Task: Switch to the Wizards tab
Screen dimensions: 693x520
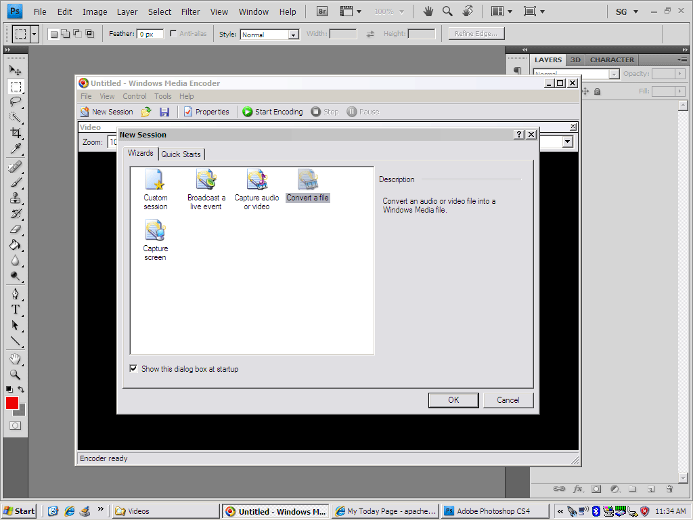Action: tap(141, 153)
